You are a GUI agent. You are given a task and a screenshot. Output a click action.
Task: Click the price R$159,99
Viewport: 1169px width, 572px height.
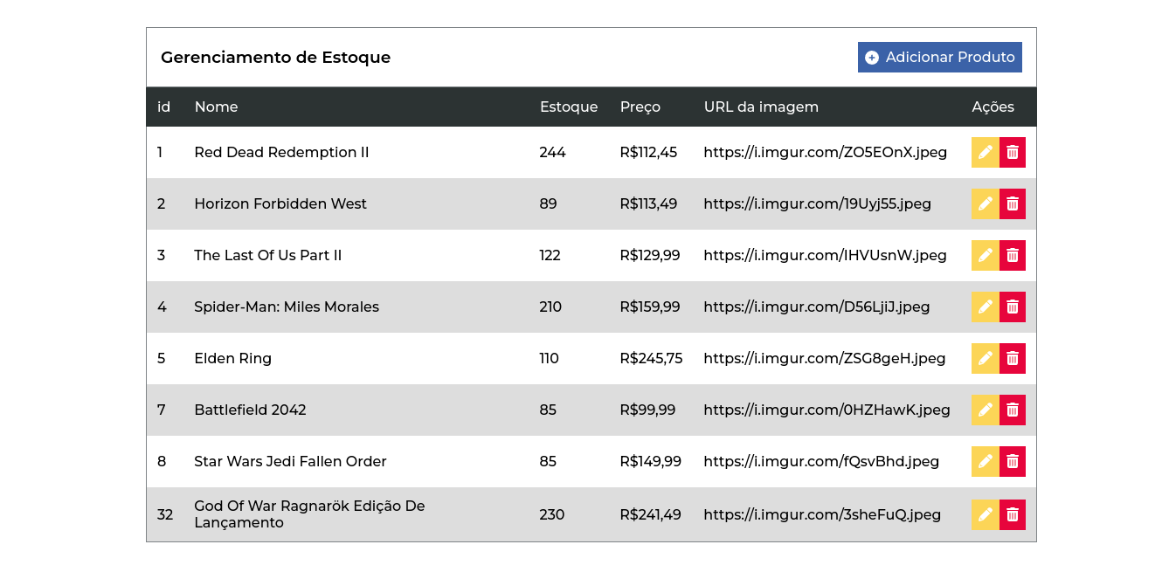pos(650,307)
